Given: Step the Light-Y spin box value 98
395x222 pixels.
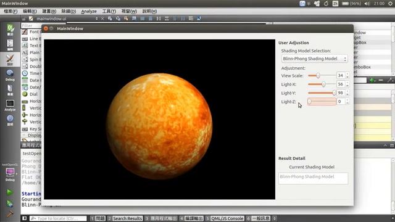Looking at the screenshot, I should point(347,92).
